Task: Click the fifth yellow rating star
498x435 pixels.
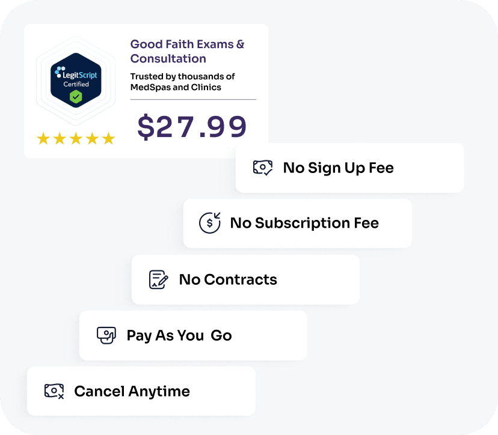Action: click(108, 139)
